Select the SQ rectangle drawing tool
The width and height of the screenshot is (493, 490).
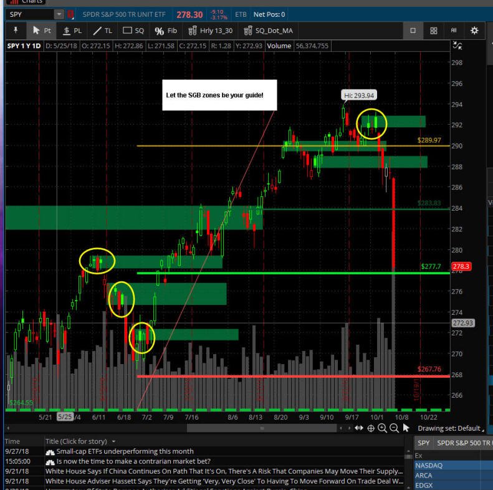tap(133, 31)
